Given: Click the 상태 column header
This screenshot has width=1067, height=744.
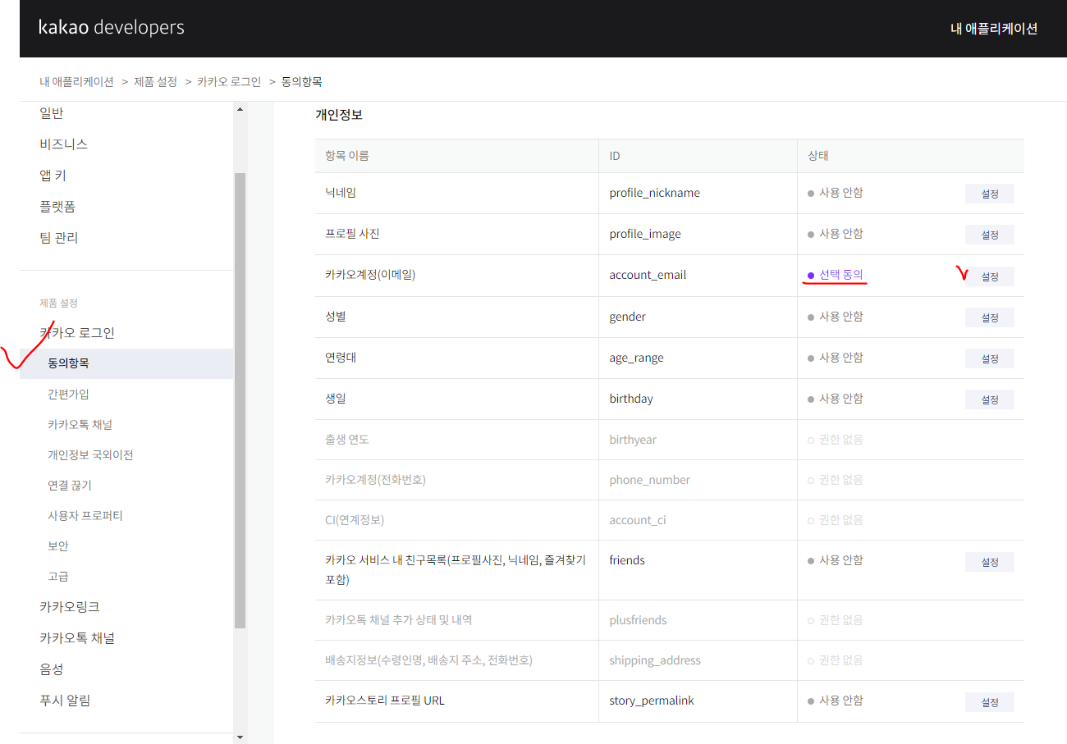Looking at the screenshot, I should 818,156.
